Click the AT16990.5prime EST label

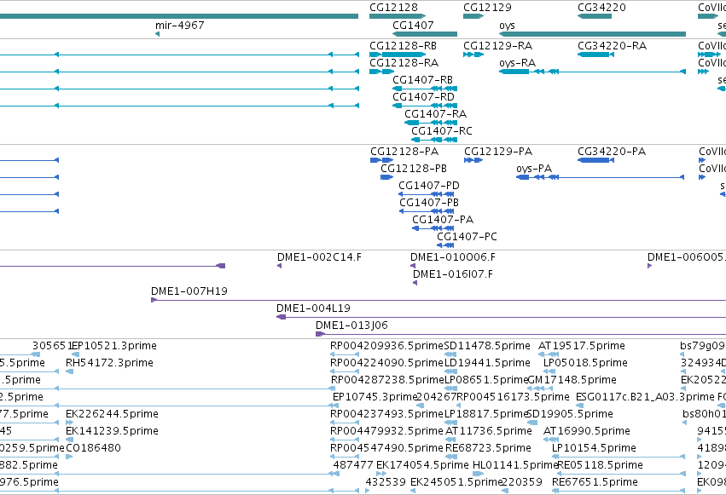(587, 431)
